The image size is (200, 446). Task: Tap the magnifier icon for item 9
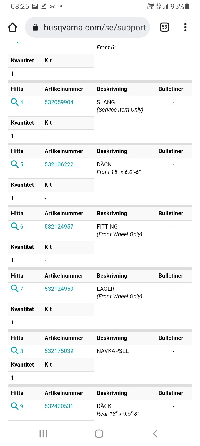click(14, 406)
